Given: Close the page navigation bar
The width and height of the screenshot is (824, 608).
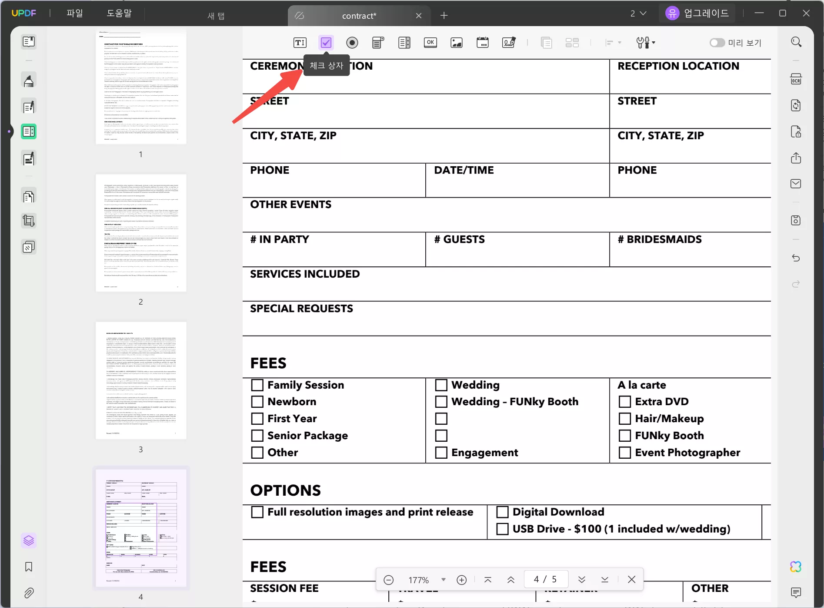Looking at the screenshot, I should [632, 579].
